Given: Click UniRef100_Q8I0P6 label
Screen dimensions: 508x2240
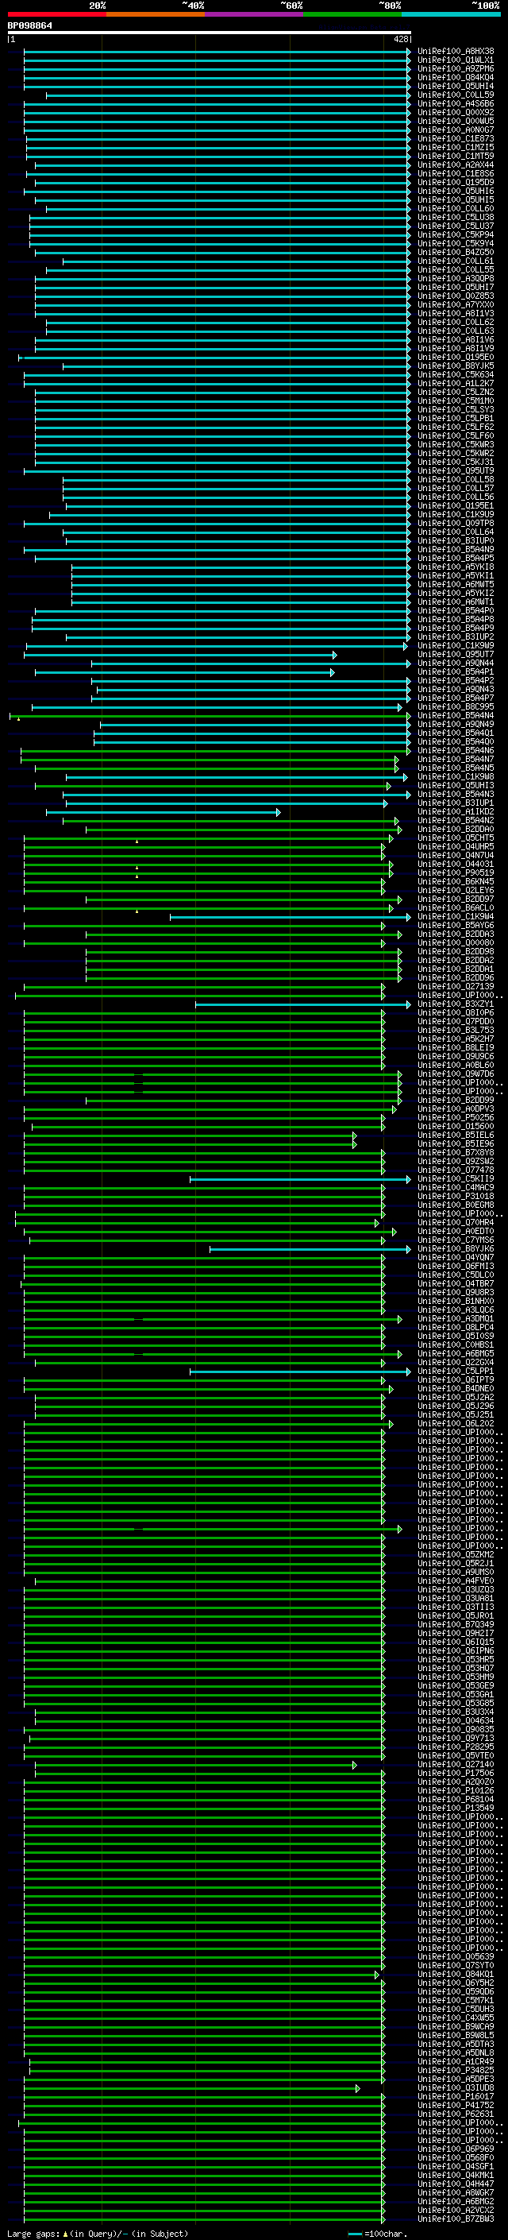Looking at the screenshot, I should tap(456, 1012).
